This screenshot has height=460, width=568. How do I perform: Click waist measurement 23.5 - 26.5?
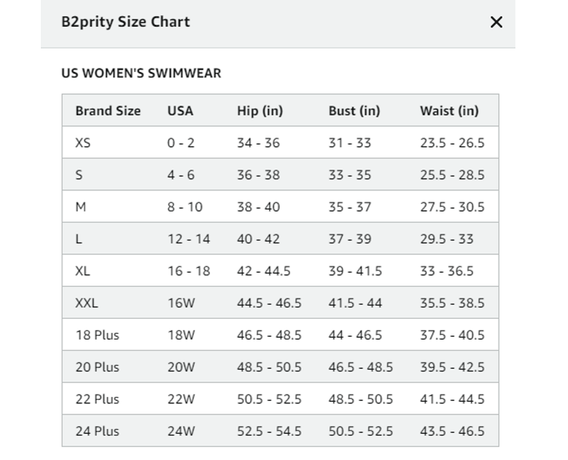[x=452, y=142]
